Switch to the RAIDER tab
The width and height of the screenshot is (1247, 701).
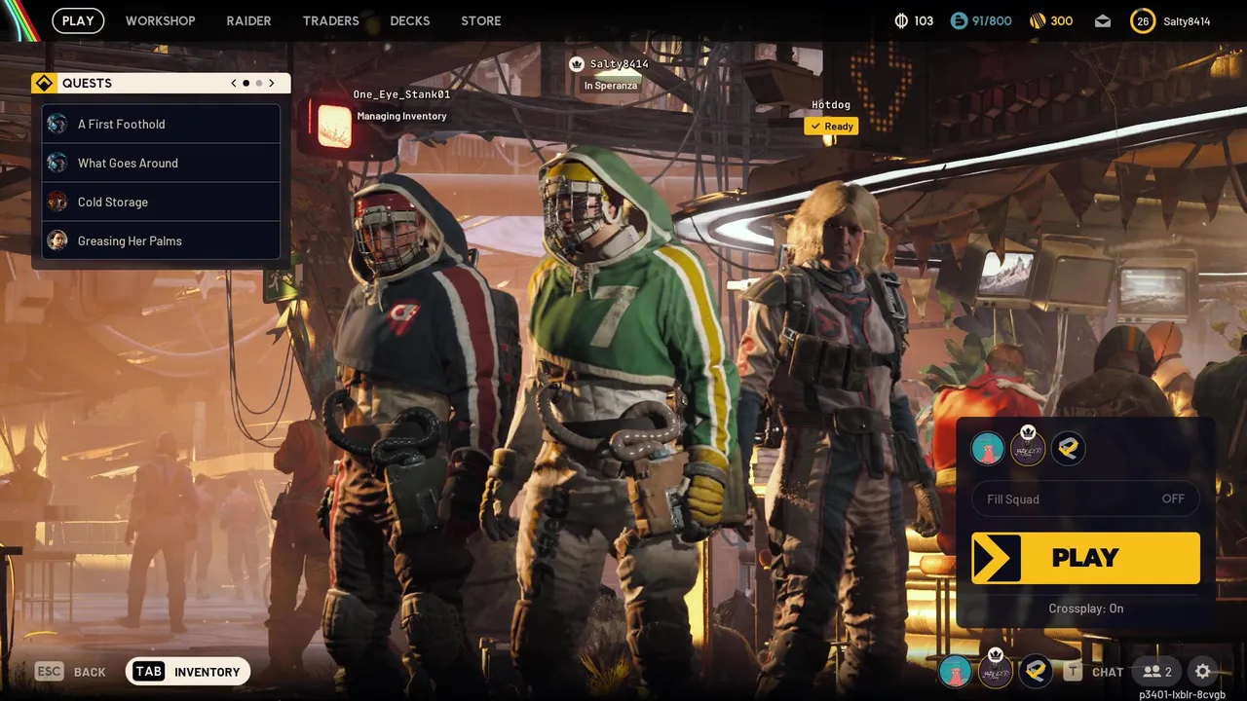(x=248, y=20)
